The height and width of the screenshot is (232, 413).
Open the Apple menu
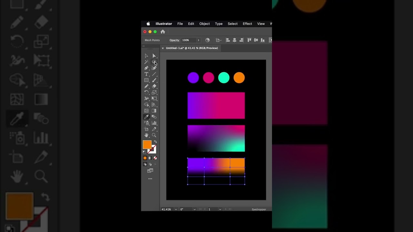148,24
